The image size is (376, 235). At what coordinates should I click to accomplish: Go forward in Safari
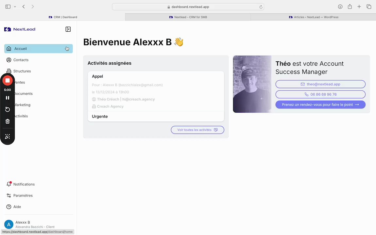pos(33,7)
